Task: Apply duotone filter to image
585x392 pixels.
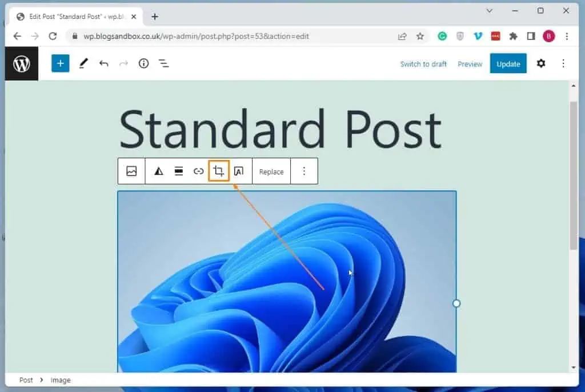Action: [159, 171]
